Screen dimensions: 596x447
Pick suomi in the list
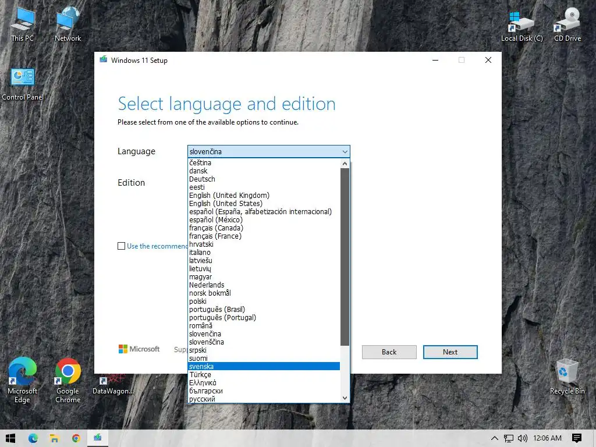264,359
